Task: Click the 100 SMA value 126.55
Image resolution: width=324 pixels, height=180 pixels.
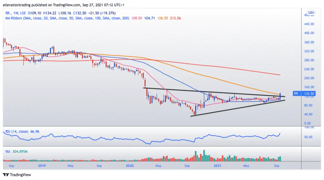Action: pos(162,18)
